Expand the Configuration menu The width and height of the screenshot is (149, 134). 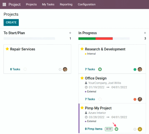pyautogui.click(x=87, y=5)
